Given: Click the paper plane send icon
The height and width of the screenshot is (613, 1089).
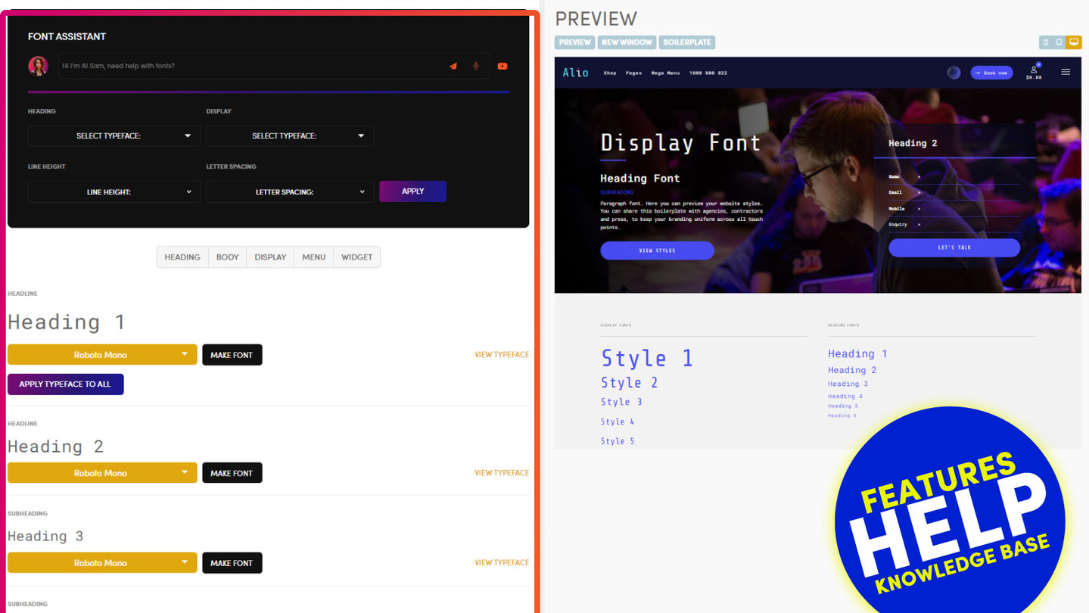Looking at the screenshot, I should point(453,67).
